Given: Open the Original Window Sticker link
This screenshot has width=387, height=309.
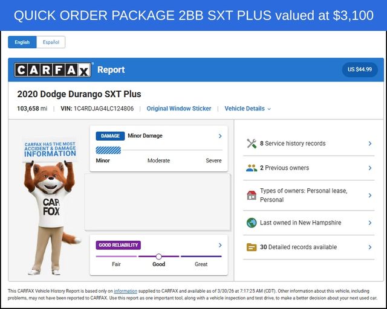Looking at the screenshot, I should [179, 109].
